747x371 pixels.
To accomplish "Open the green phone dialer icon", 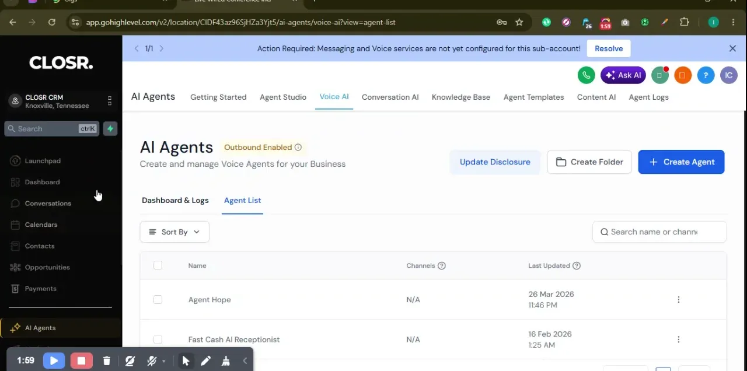I will [586, 75].
